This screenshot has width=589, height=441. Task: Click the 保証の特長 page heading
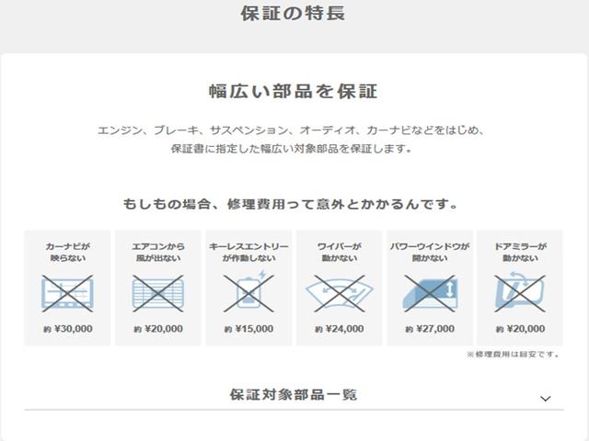[293, 14]
